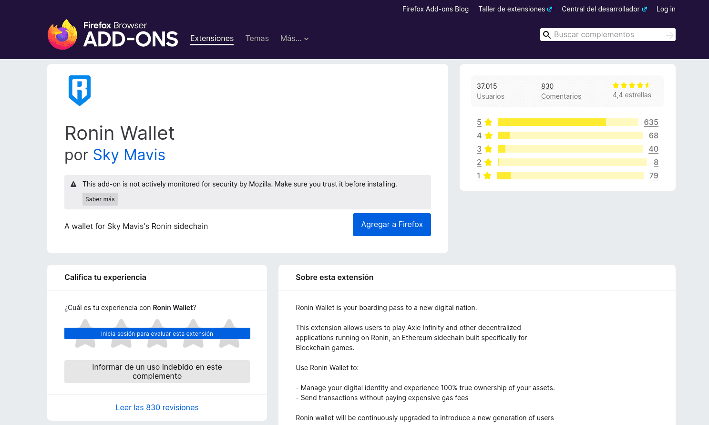Open the 40 three-star reviews count
The image size is (709, 425).
coord(653,149)
